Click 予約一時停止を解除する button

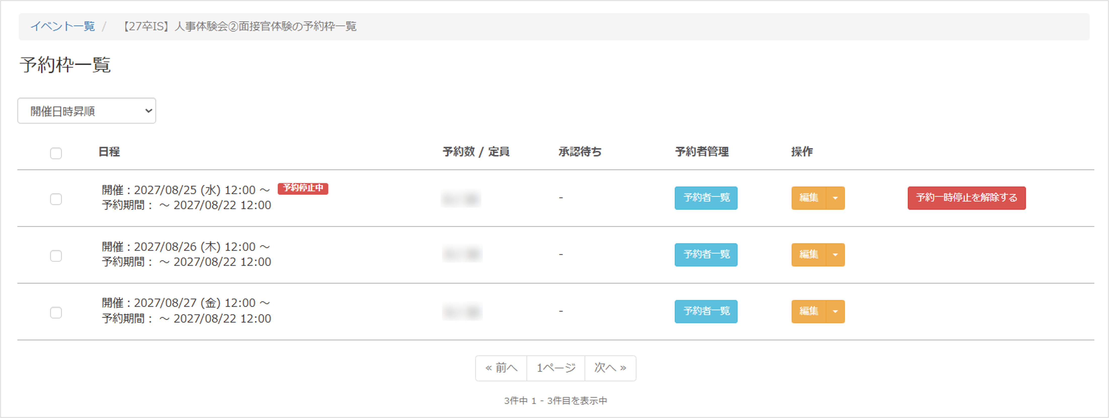(x=967, y=198)
